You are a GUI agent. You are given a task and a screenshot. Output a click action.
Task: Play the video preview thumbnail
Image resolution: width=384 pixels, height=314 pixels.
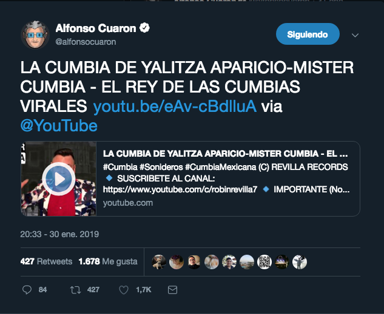coord(58,178)
